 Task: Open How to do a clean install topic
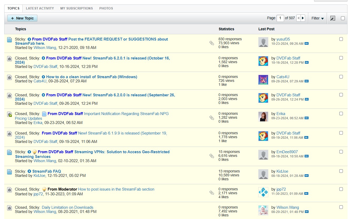(x=92, y=77)
